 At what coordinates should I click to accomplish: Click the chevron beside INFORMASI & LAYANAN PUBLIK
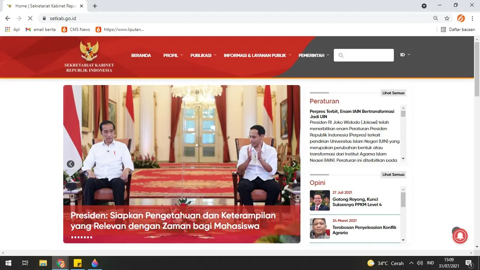[290, 55]
